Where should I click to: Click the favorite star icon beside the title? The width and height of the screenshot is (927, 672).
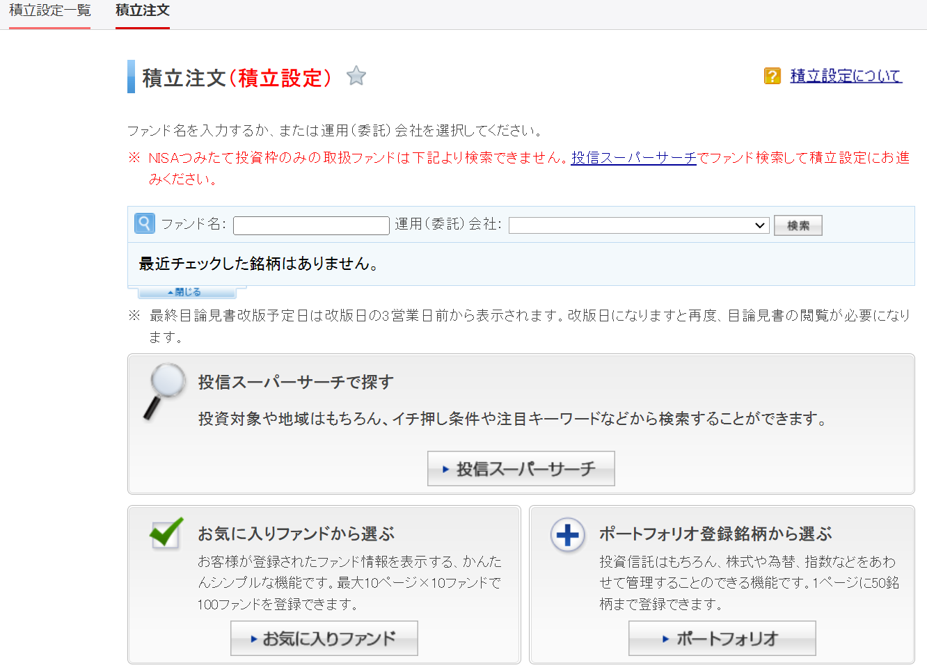pos(356,76)
